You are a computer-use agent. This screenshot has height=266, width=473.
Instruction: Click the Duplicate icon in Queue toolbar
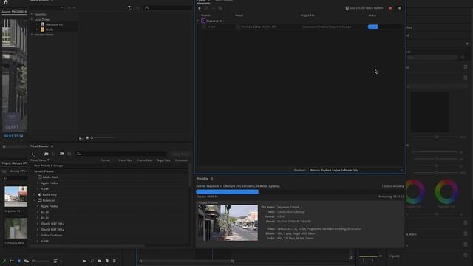(220, 8)
